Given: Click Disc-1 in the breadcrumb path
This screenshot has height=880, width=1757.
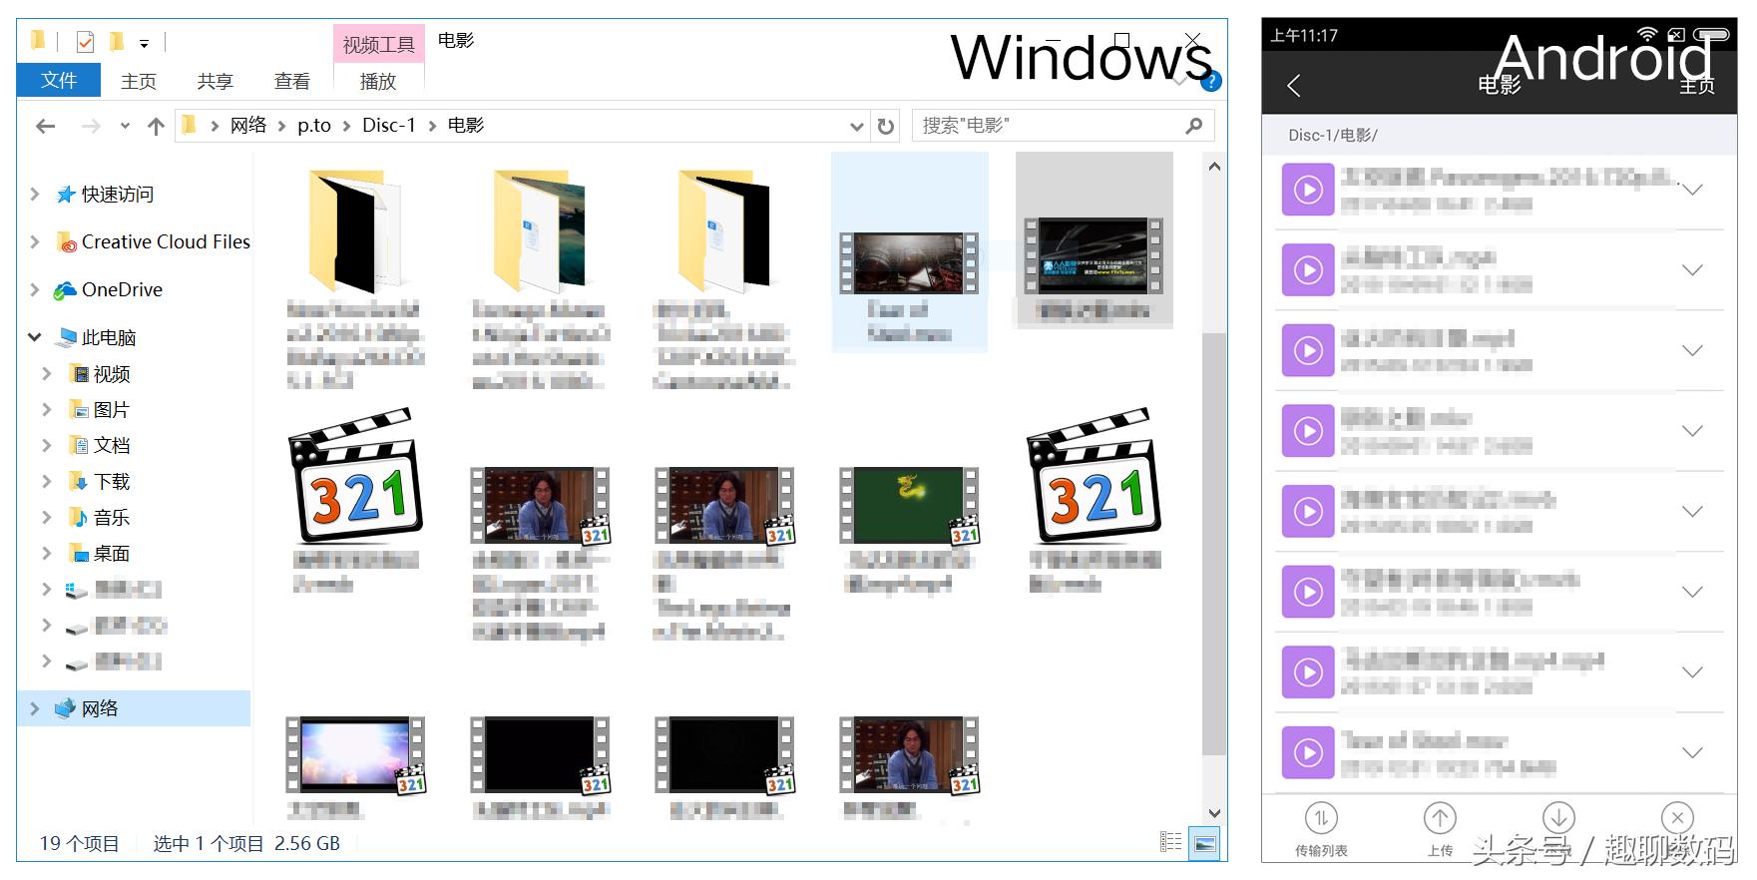Looking at the screenshot, I should click(x=388, y=126).
